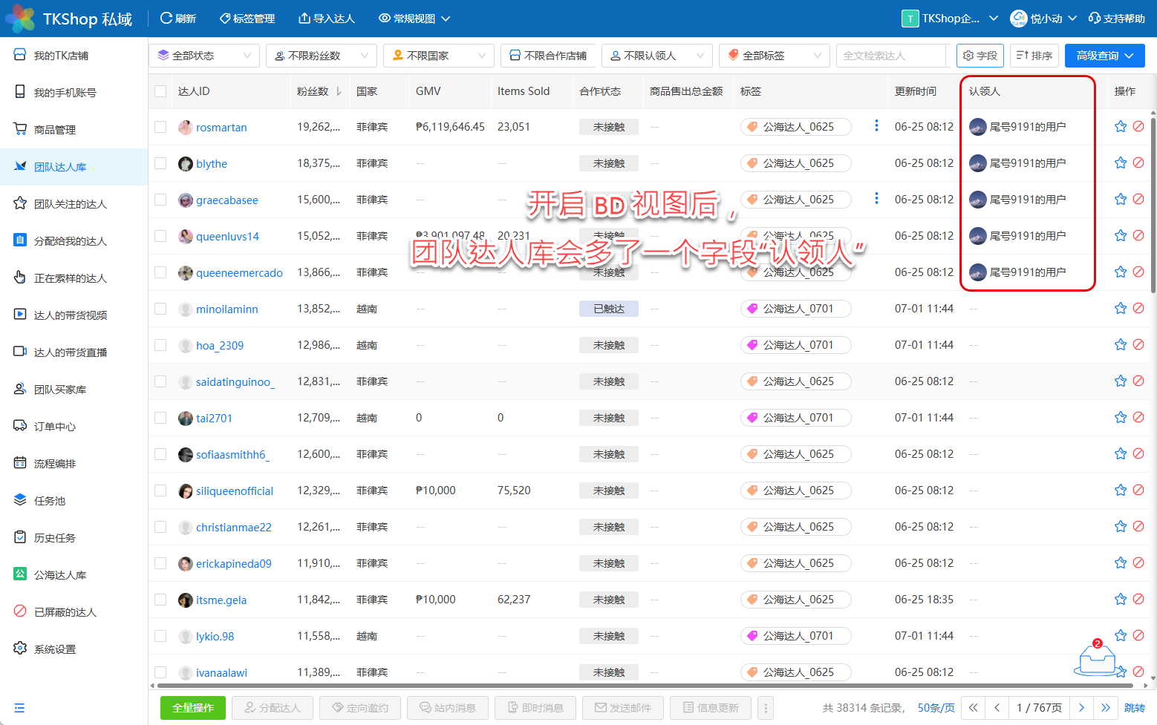Open creator link rosmartan

click(x=221, y=128)
